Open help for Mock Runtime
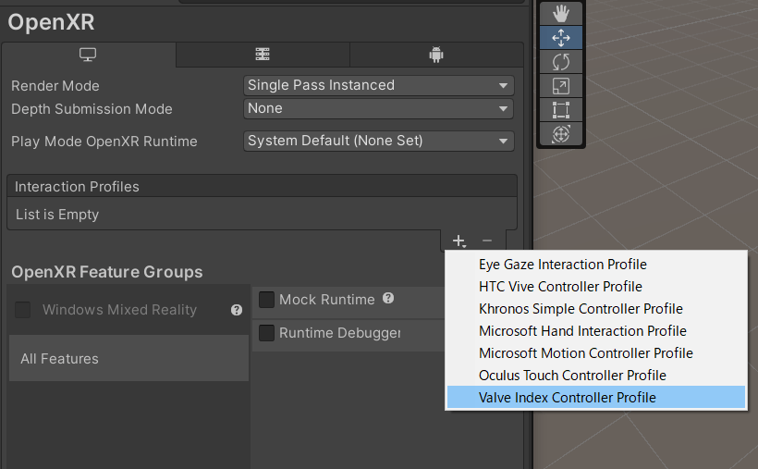This screenshot has width=758, height=469. click(x=388, y=298)
